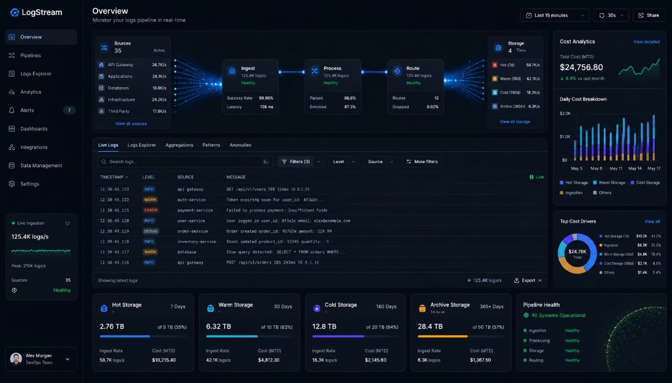Click the Hot Storage usage progress bar
Image resolution: width=672 pixels, height=383 pixels.
click(x=143, y=337)
